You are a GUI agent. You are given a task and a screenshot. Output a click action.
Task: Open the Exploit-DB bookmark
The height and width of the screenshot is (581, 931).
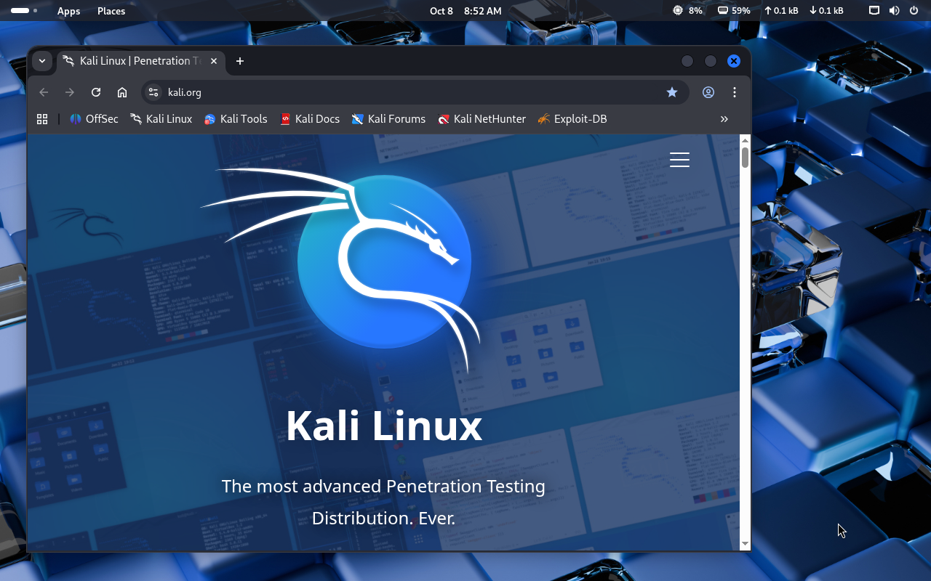pos(572,119)
